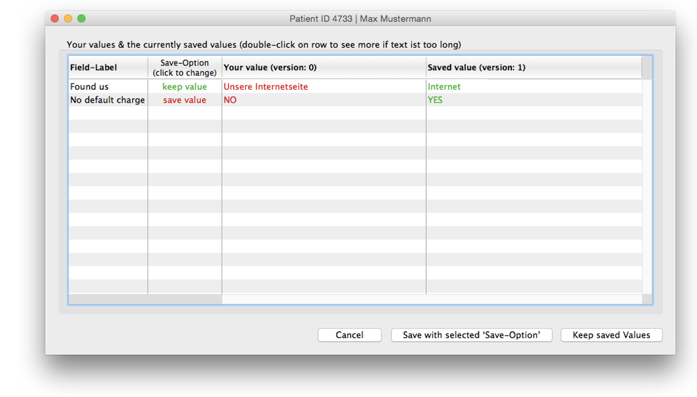Select the green 'Internet' saved value
Viewport: 697px width, 397px height.
click(444, 87)
